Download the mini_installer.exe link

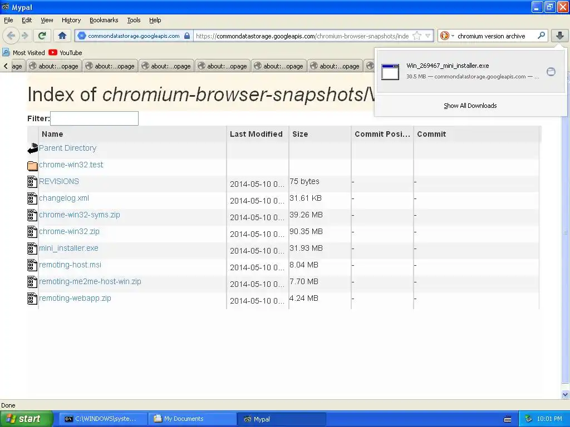(68, 248)
